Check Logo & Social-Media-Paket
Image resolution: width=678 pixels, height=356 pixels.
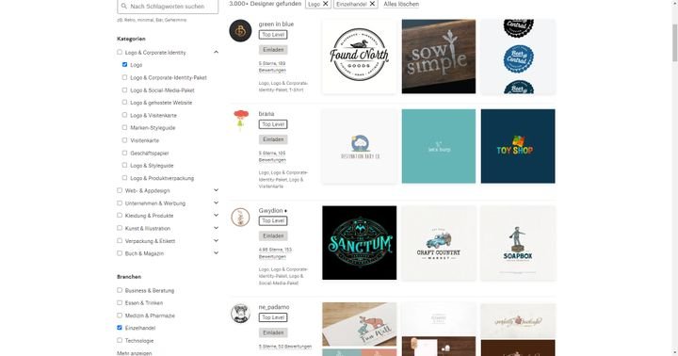124,90
